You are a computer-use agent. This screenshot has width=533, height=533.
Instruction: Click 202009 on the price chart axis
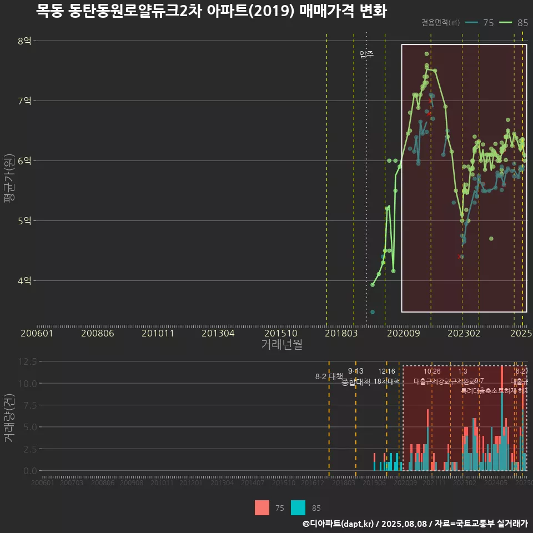(x=404, y=333)
